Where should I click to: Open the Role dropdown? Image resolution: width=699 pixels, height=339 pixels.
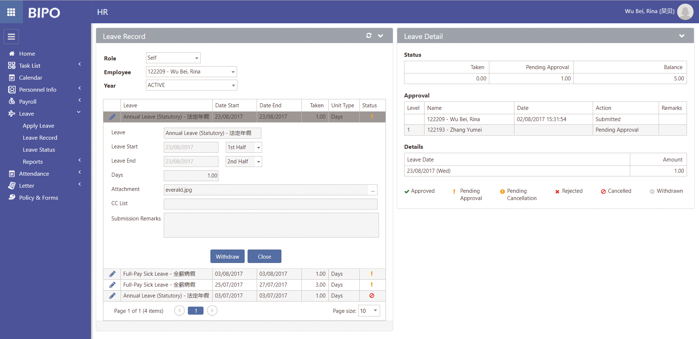pos(173,58)
